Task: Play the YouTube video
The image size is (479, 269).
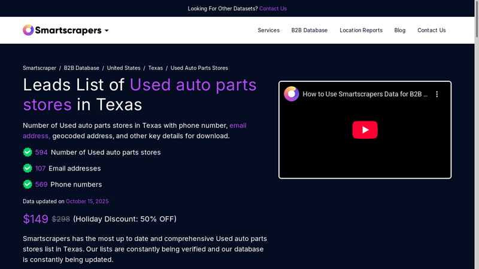Action: pyautogui.click(x=365, y=130)
